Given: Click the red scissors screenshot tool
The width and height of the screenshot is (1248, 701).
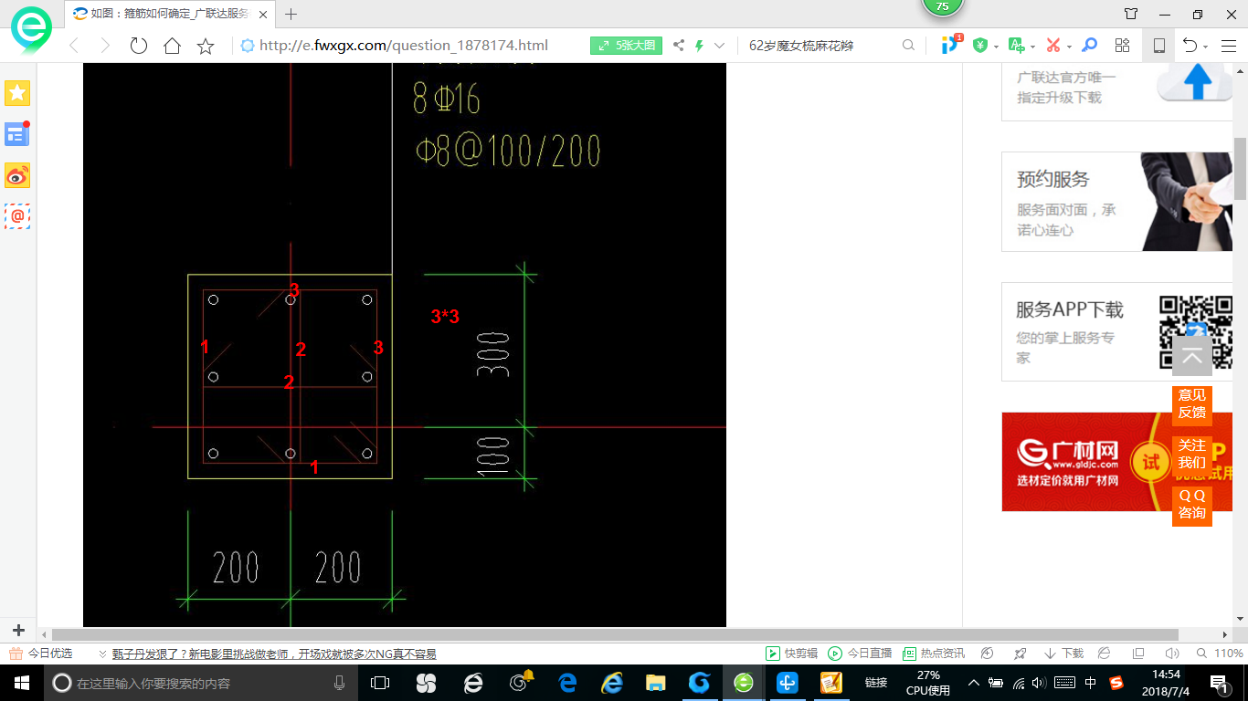Looking at the screenshot, I should tap(1052, 45).
